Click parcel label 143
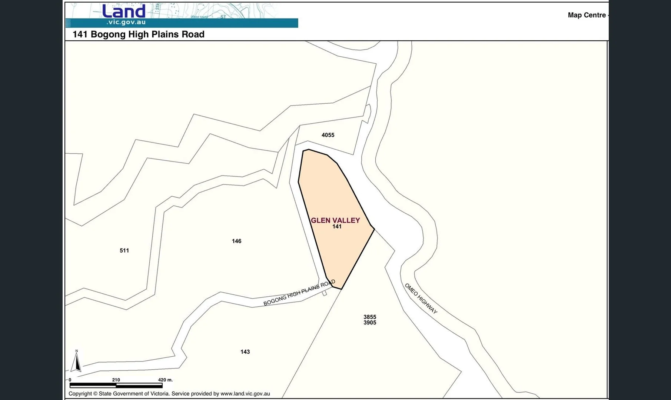This screenshot has height=400, width=671. [245, 351]
